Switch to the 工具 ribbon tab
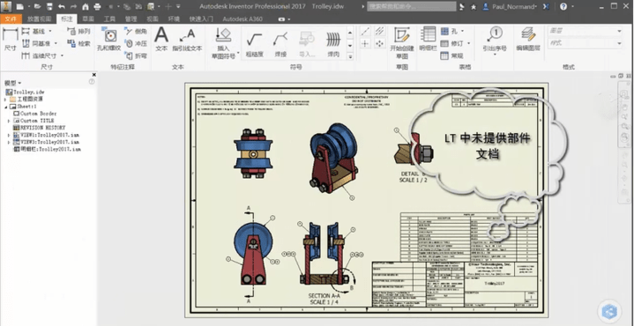The image size is (634, 326). (109, 19)
